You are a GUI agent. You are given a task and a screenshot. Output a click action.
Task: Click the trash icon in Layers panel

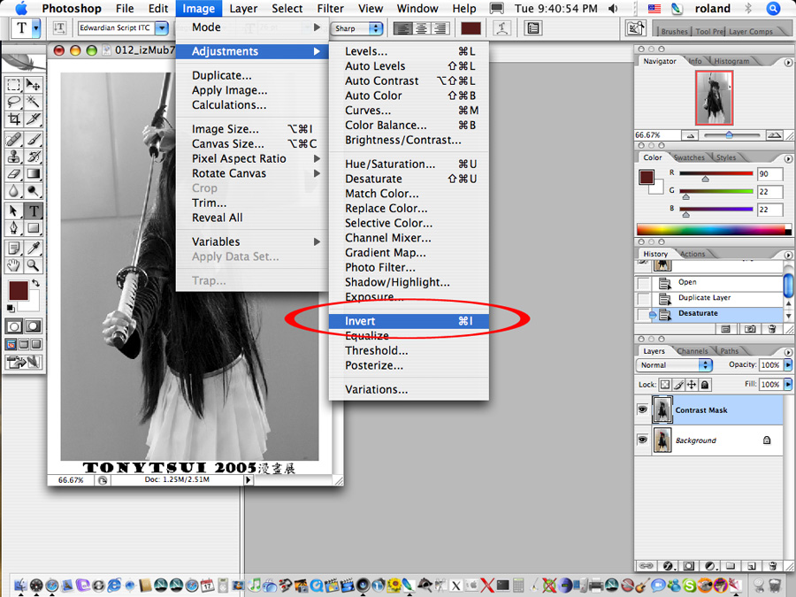click(x=772, y=565)
